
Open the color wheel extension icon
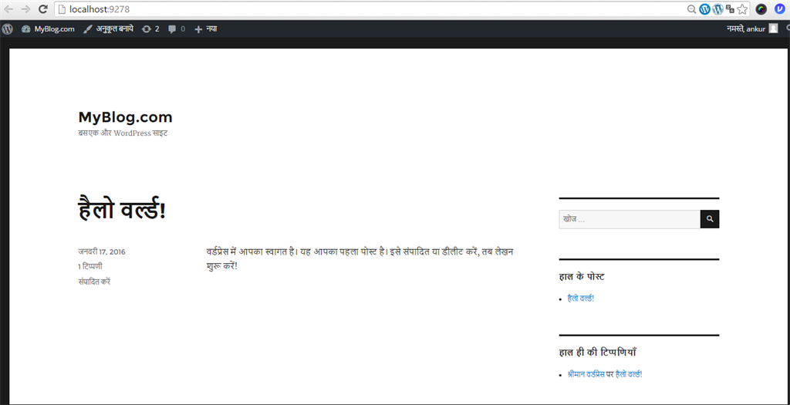[761, 9]
